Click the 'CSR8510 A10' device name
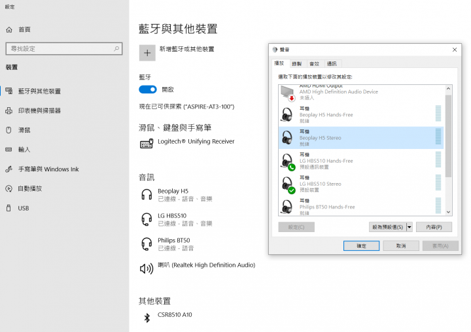 coord(175,314)
